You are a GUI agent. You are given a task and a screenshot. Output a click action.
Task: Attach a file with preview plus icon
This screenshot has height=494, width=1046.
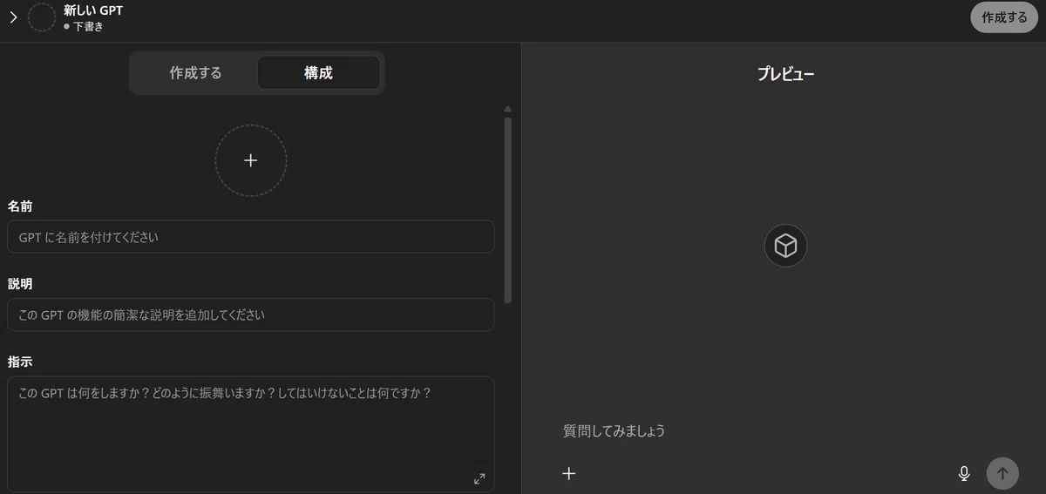[569, 473]
